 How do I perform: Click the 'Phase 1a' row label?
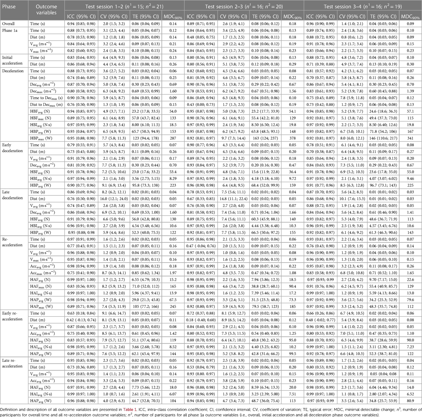point(10,30)
